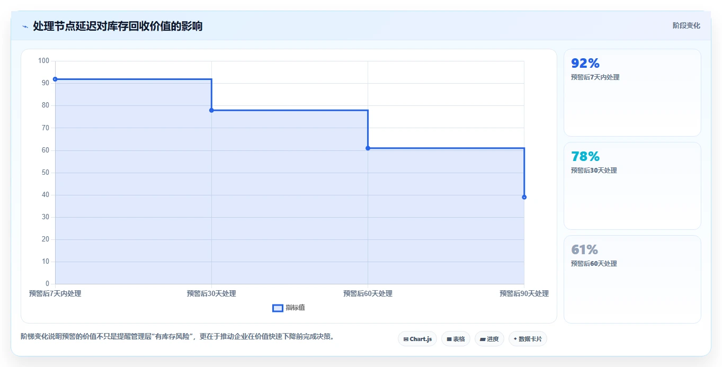Click the data point at value 39
Image resolution: width=722 pixels, height=367 pixels.
pyautogui.click(x=524, y=197)
